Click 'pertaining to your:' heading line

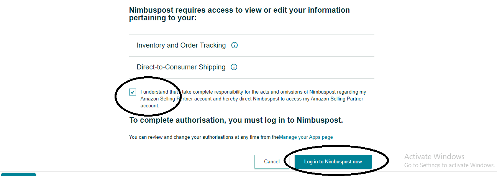163,18
